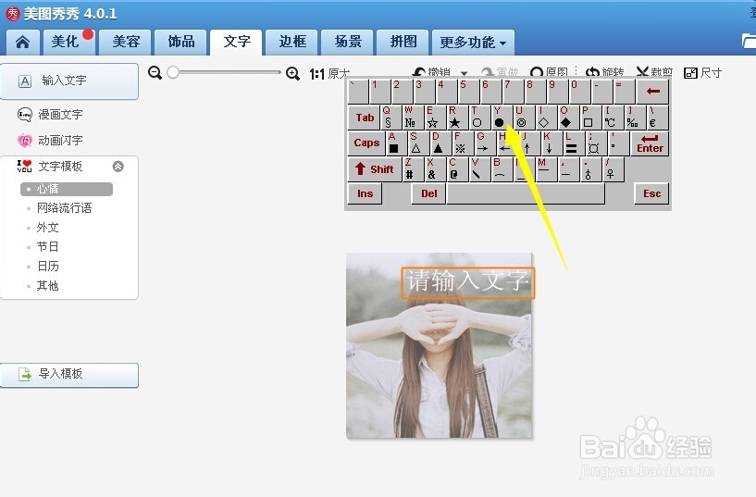Toggle the Caps key on soft keyboard
Image resolution: width=756 pixels, height=497 pixels.
point(366,143)
